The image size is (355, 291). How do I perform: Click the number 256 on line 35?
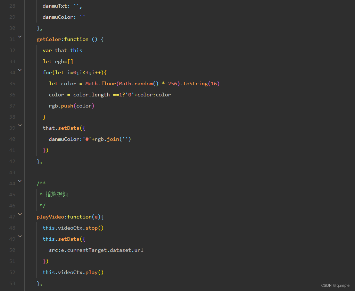pyautogui.click(x=173, y=84)
